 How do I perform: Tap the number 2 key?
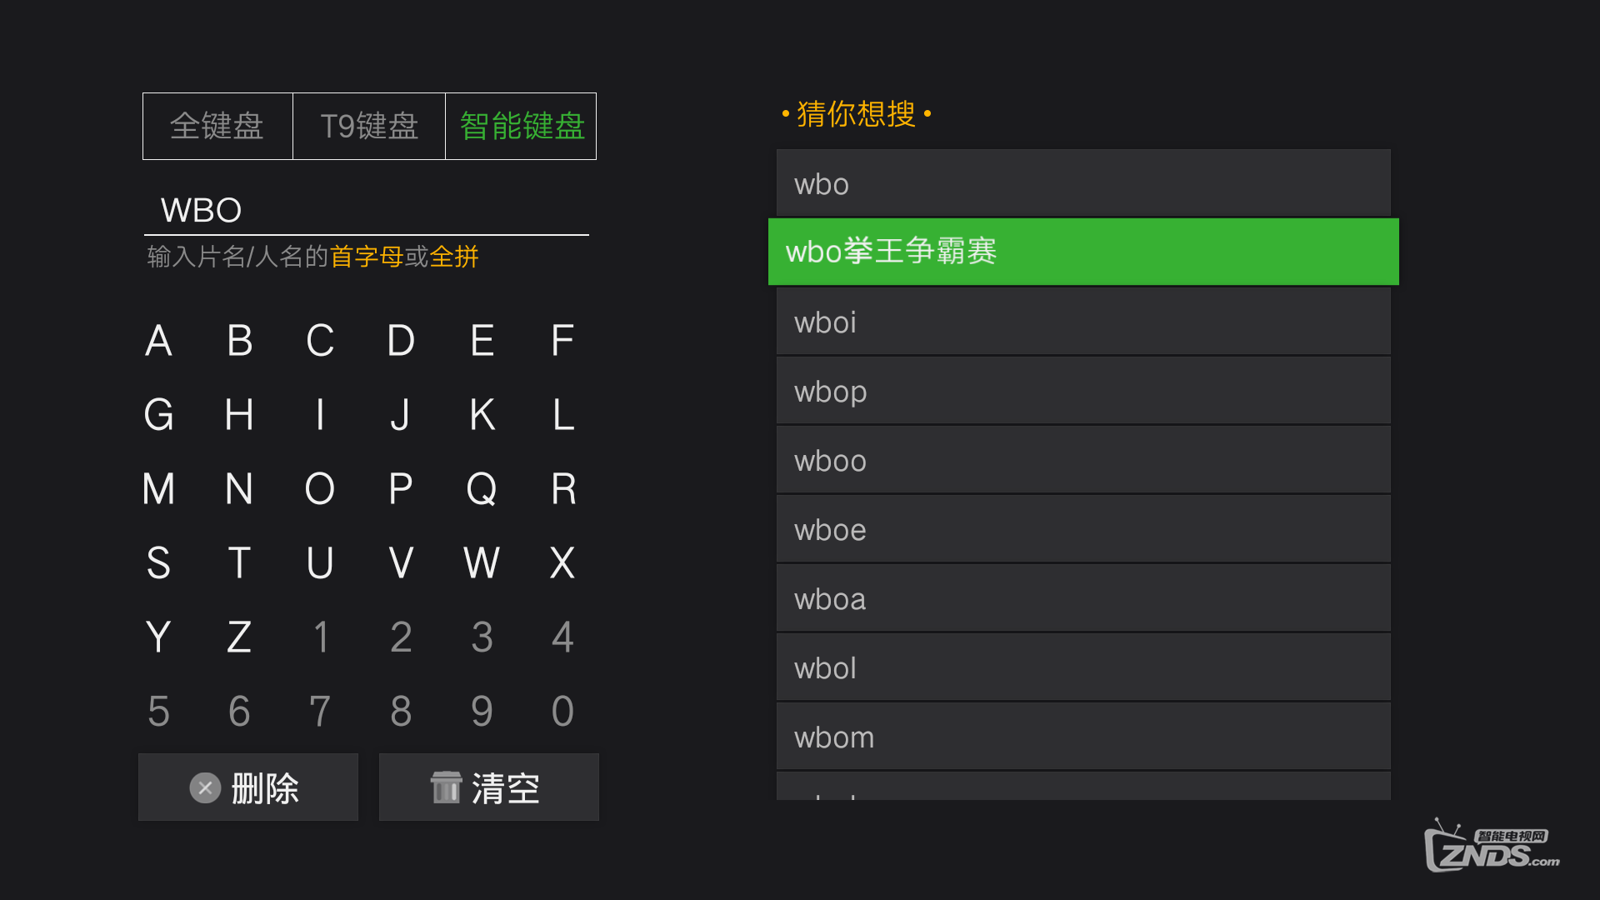coord(401,637)
